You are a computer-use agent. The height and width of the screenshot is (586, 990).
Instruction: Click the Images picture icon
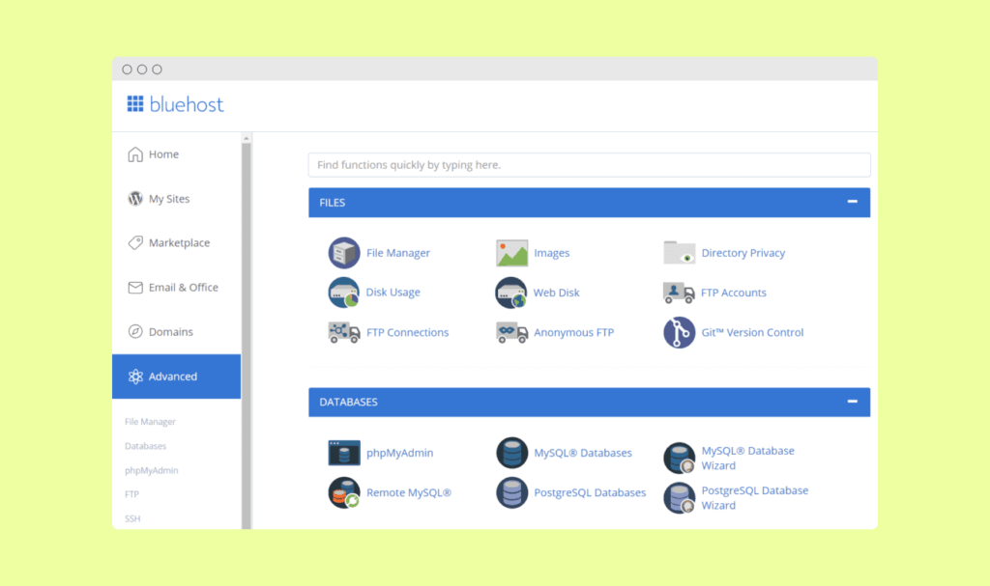[512, 253]
